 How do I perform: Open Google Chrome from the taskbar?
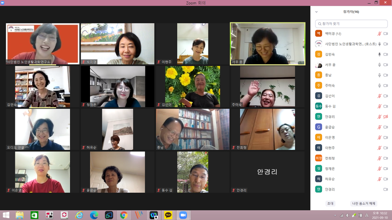(124, 215)
